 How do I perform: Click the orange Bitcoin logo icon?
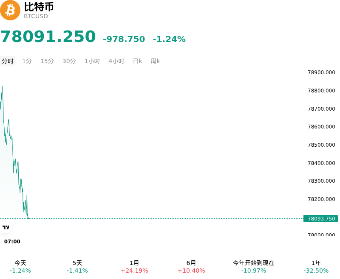click(x=10, y=10)
